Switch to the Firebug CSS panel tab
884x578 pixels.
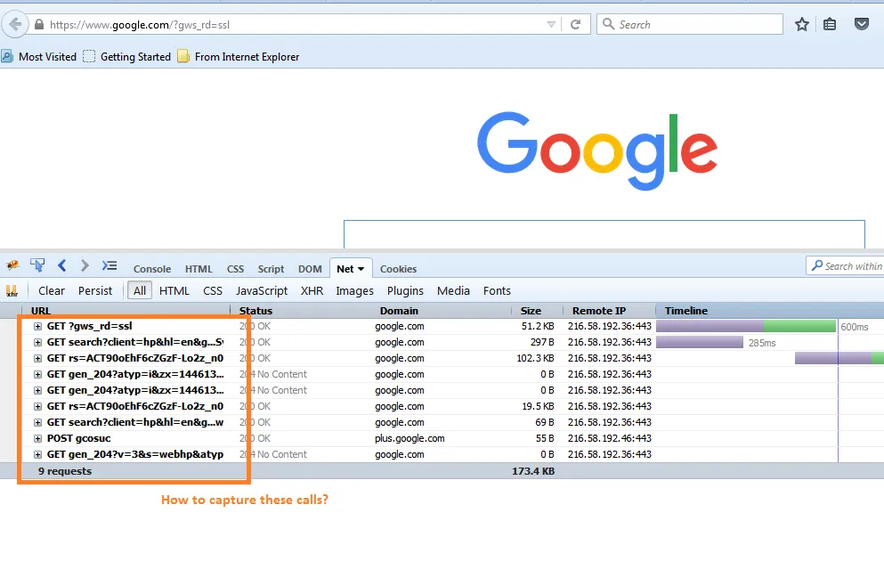coord(235,269)
